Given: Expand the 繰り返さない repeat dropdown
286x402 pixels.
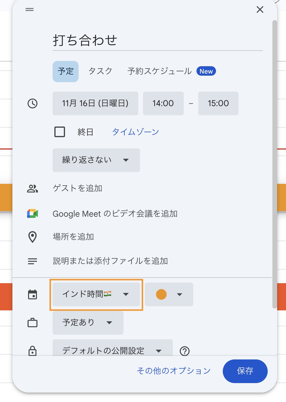Looking at the screenshot, I should 96,160.
